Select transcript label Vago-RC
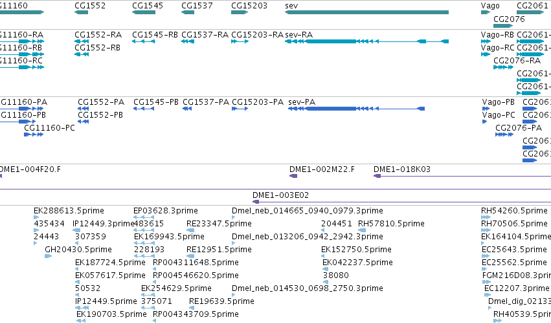The width and height of the screenshot is (551, 324). point(497,48)
